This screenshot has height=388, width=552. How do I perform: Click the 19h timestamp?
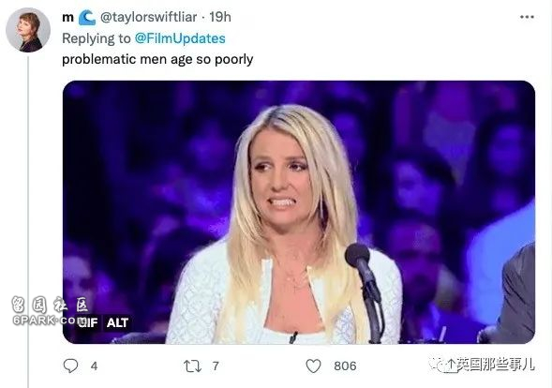click(220, 17)
